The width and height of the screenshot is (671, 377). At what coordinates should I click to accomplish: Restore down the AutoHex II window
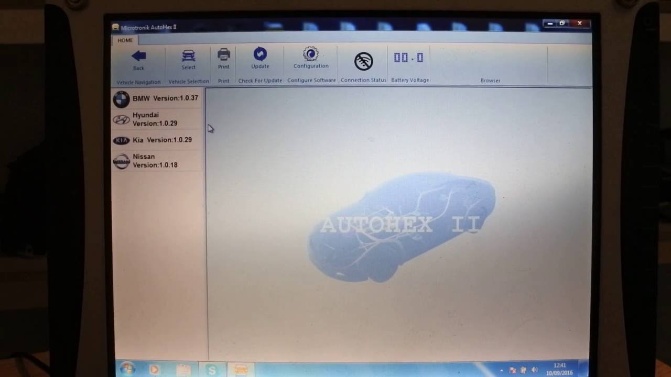(x=562, y=24)
